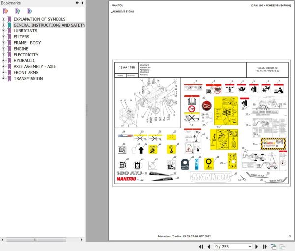Open the FRONT ARMS bookmark
The image size is (295, 251).
[26, 72]
